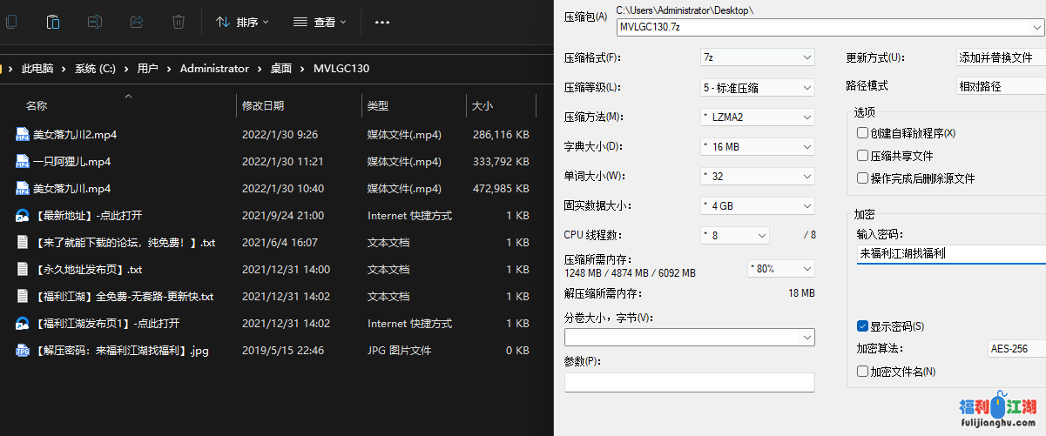Click the delete trash icon
1046x436 pixels.
click(x=179, y=22)
